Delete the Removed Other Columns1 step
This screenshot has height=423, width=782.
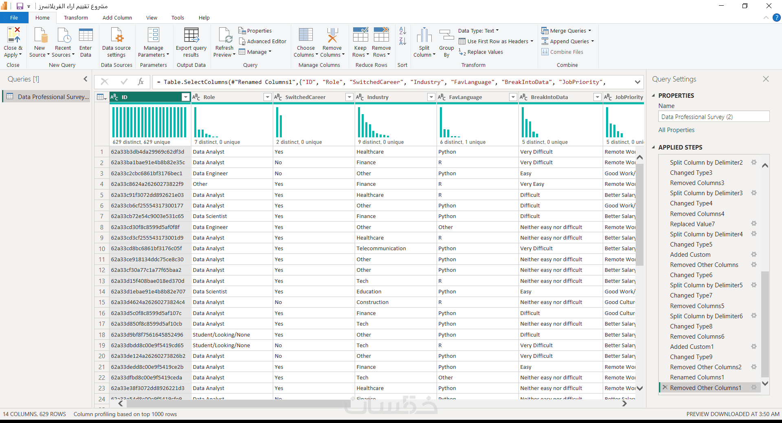[x=665, y=388]
